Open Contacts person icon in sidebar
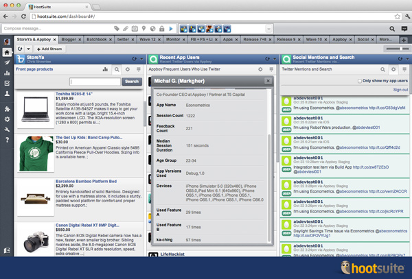This screenshot has height=279, width=412. [7, 94]
